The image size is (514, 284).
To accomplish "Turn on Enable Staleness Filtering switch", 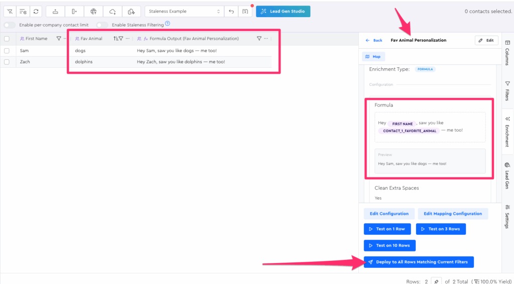I will click(102, 25).
